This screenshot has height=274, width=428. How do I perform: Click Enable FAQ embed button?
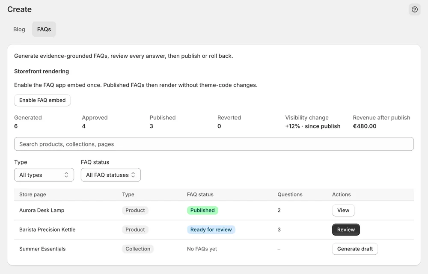[42, 100]
